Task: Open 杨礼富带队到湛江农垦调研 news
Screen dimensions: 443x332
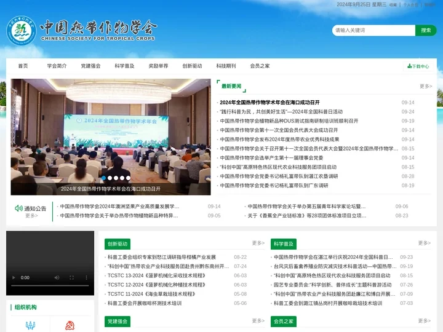Action: [x=279, y=176]
